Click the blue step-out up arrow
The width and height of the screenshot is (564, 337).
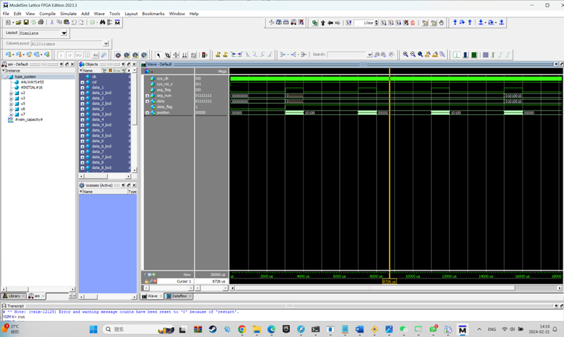[x=470, y=22]
